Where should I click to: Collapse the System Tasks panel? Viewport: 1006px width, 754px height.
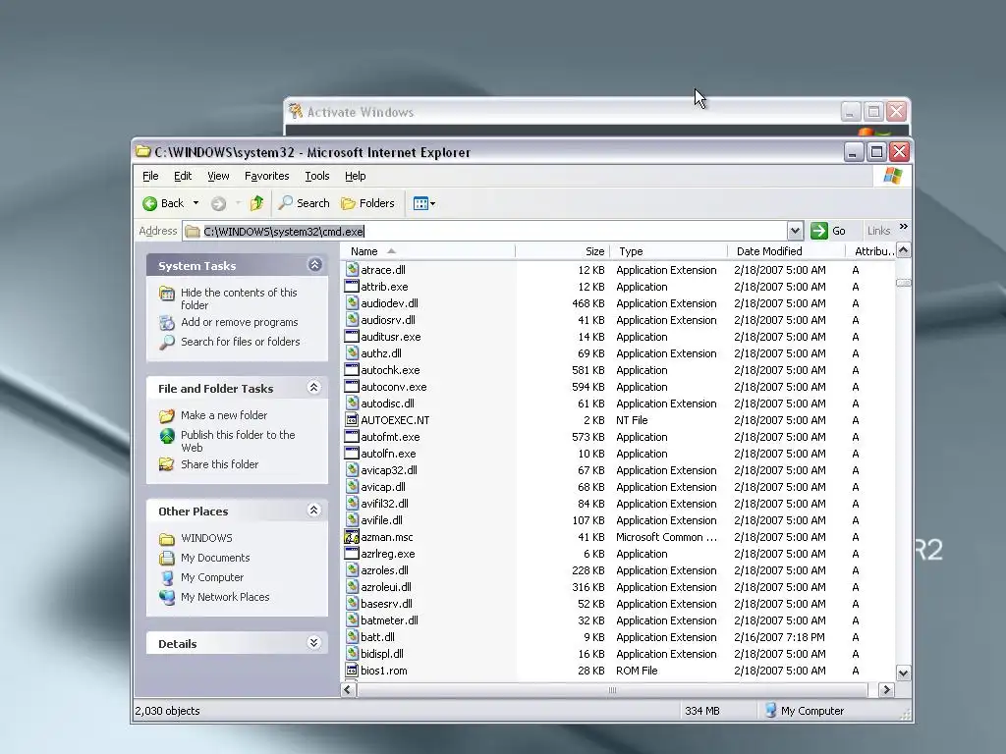[314, 265]
